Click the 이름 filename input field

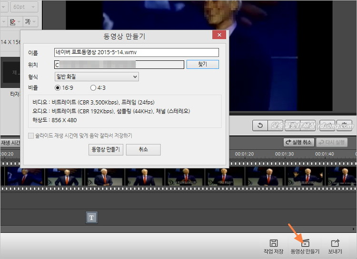pos(137,52)
